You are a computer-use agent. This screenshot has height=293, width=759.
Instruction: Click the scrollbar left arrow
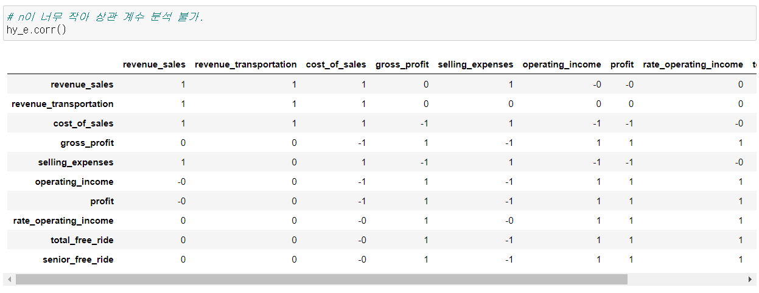click(x=9, y=280)
